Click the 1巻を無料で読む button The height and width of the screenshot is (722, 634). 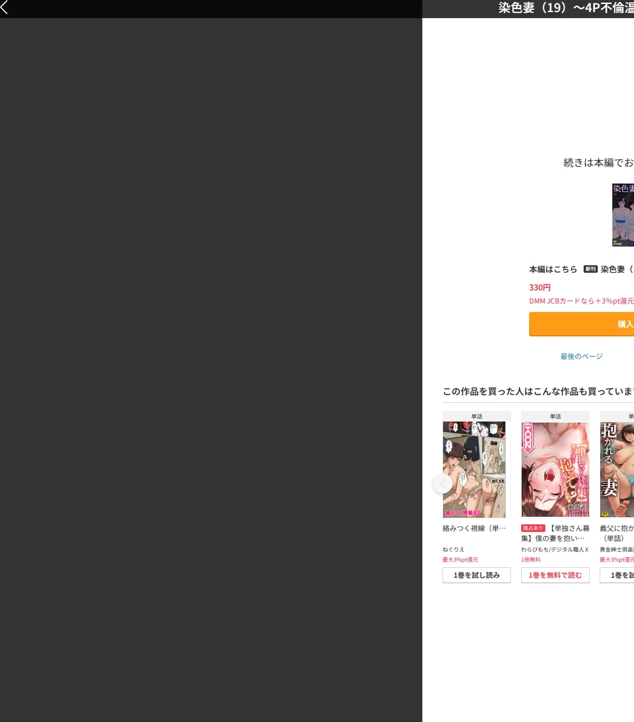tap(555, 575)
